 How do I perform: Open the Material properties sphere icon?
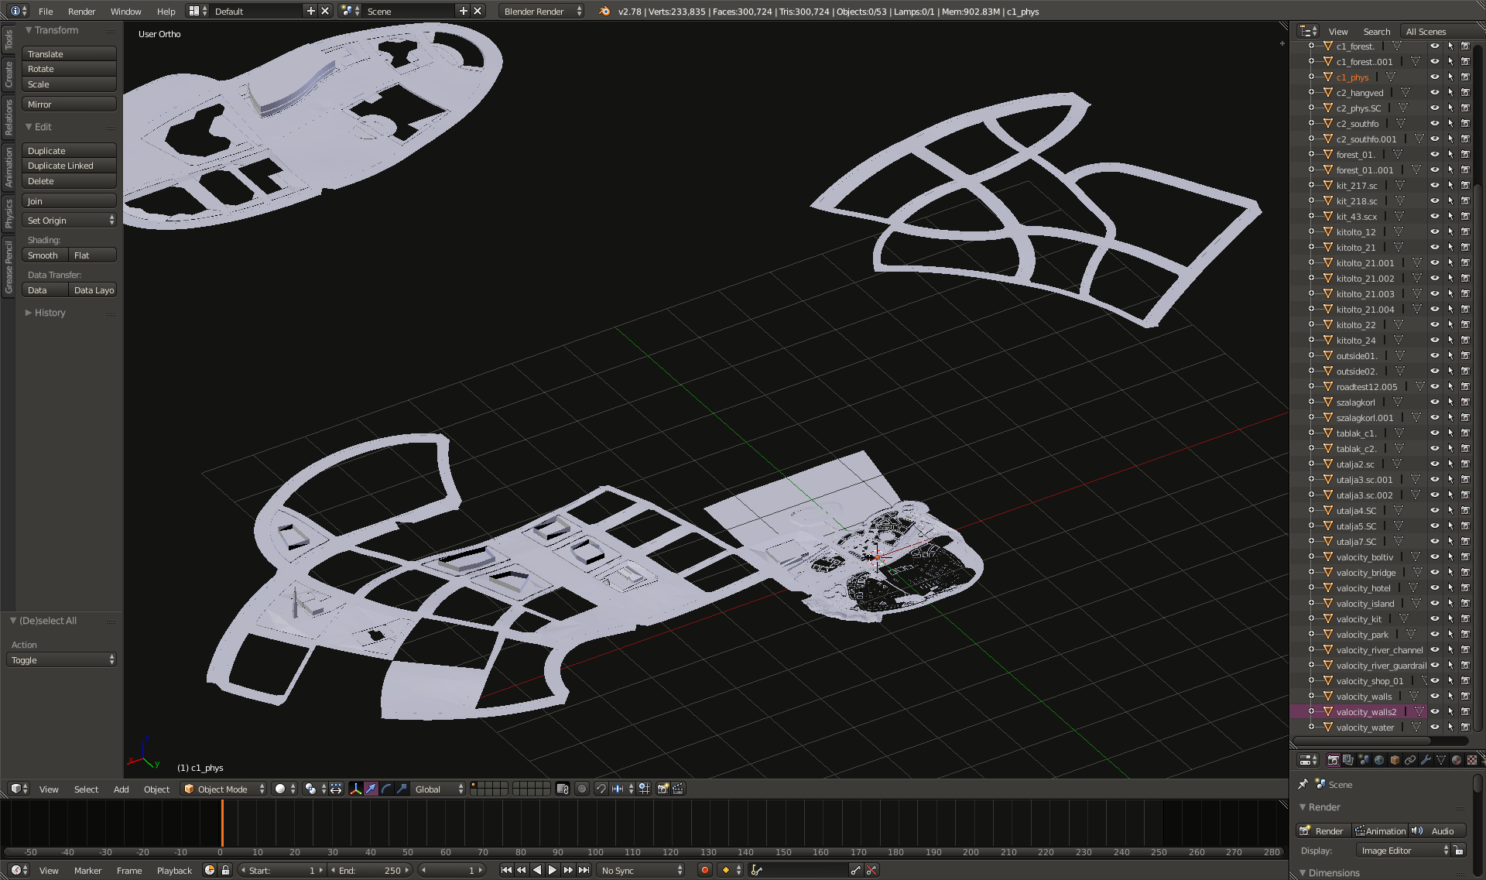(1456, 760)
